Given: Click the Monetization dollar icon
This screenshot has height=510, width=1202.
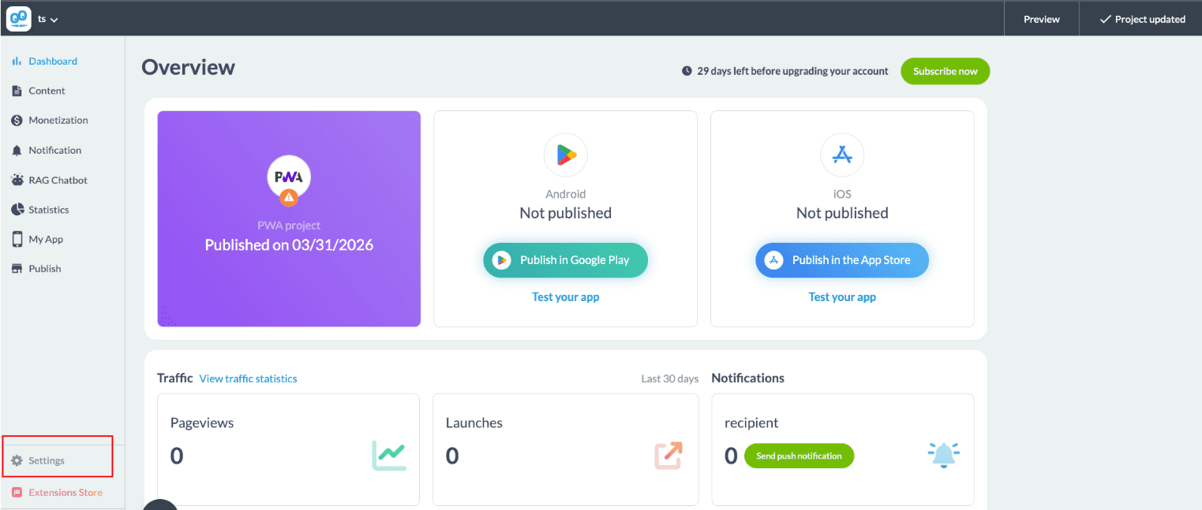Looking at the screenshot, I should click(x=17, y=121).
